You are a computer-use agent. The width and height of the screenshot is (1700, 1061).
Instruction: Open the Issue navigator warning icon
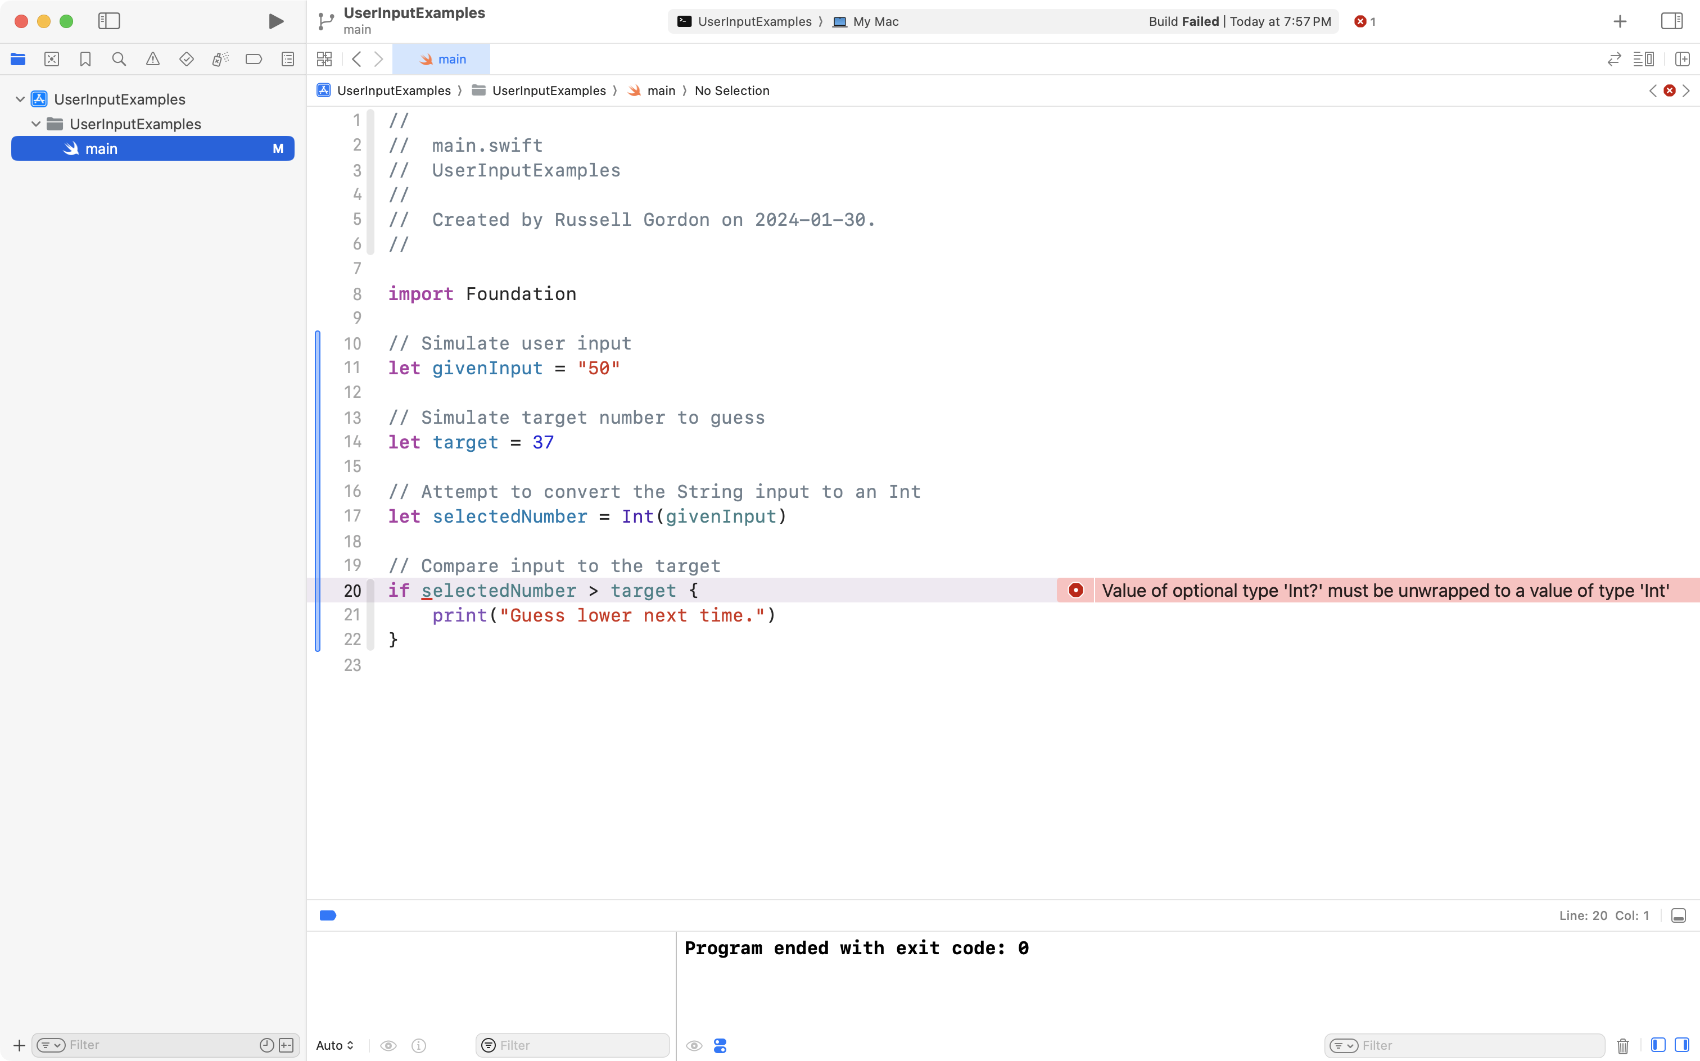[x=152, y=59]
